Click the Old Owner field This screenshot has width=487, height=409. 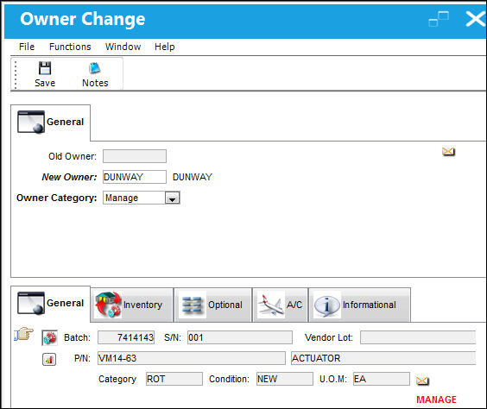135,156
